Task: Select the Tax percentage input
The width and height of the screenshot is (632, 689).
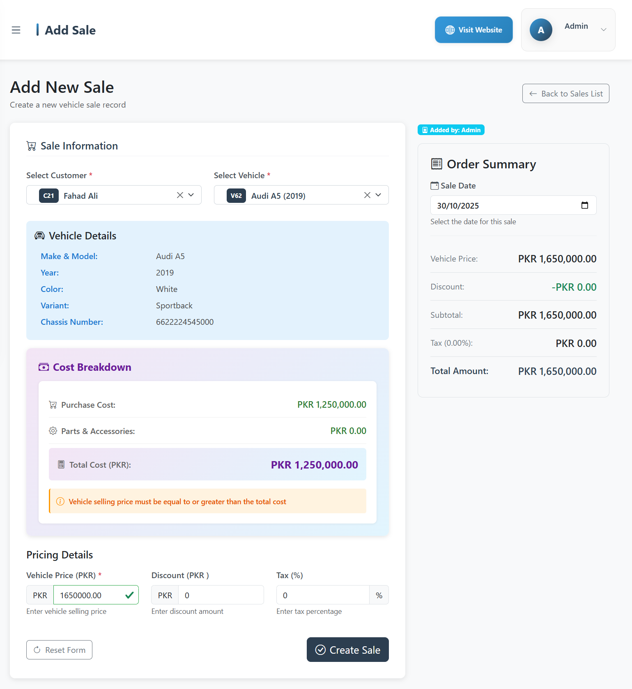Action: coord(323,595)
